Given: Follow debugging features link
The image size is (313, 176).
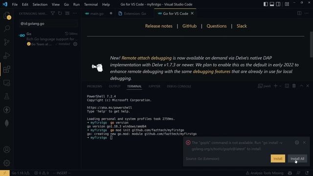Looking at the screenshot, I should [x=212, y=71].
